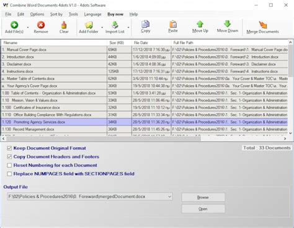Image resolution: width=294 pixels, height=228 pixels.
Task: Click the Add Folder icon
Action: click(x=89, y=25)
